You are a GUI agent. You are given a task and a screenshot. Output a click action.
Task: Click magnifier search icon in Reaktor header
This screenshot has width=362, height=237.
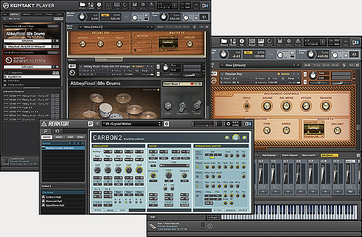pyautogui.click(x=90, y=124)
